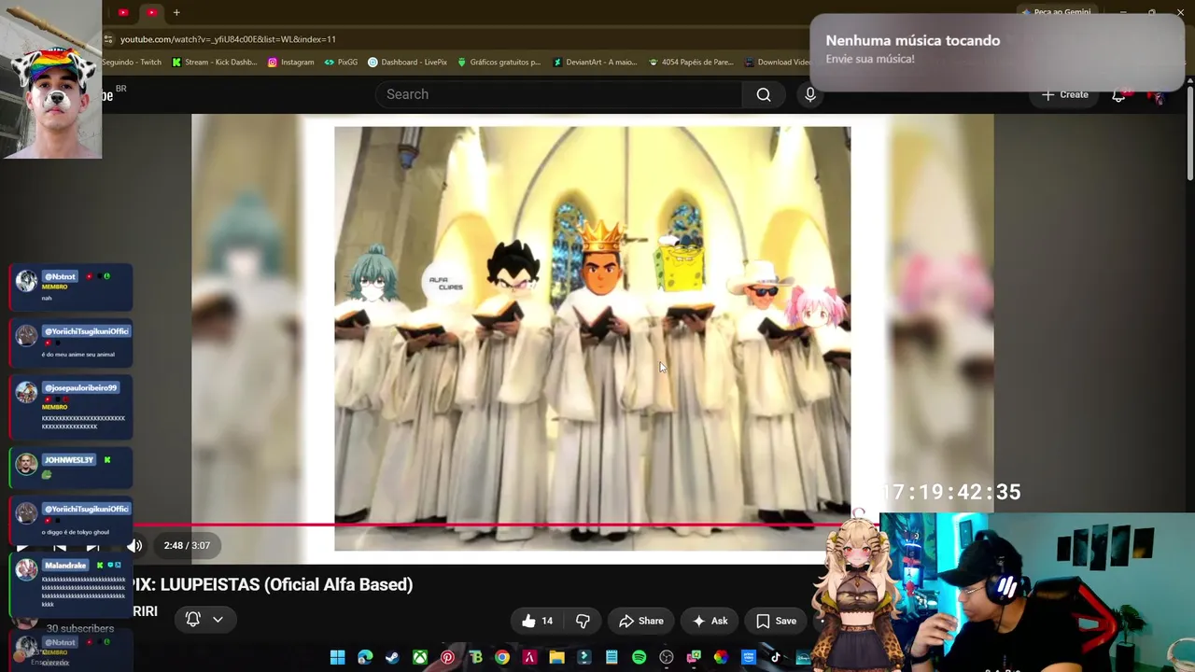Open the green TB app in taskbar
Image resolution: width=1195 pixels, height=672 pixels.
pyautogui.click(x=475, y=657)
